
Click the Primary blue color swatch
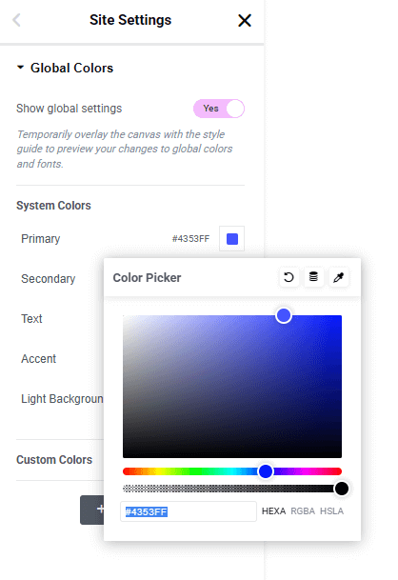(232, 239)
